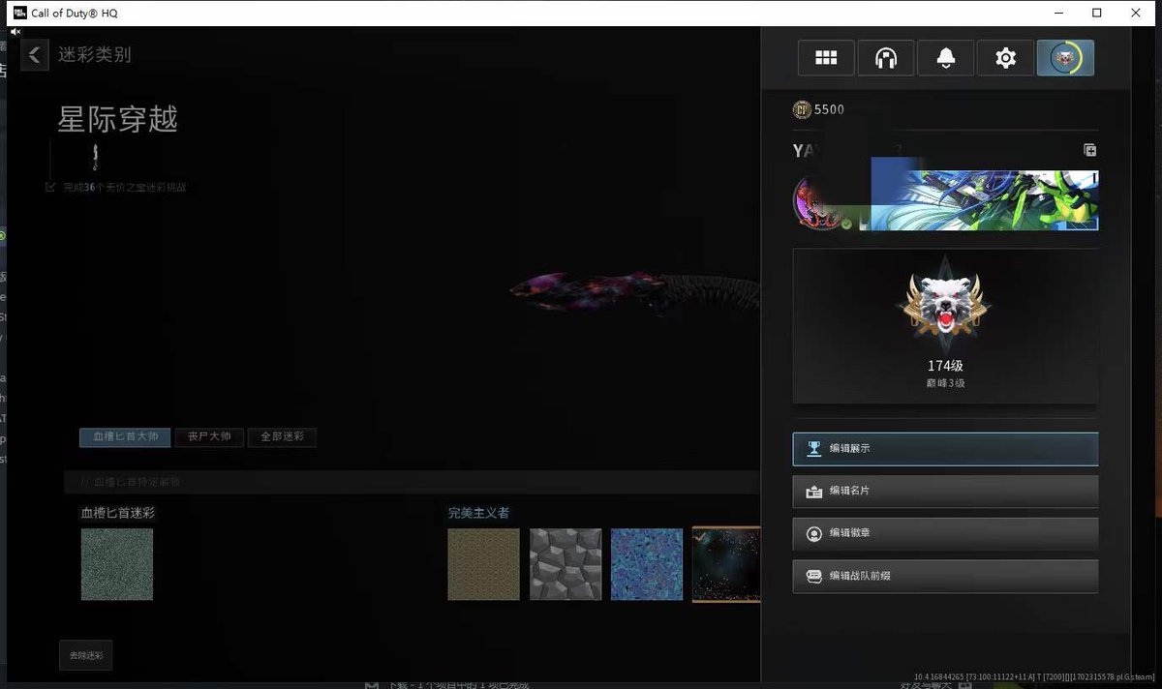This screenshot has width=1162, height=689.
Task: Open the notifications bell icon
Action: (x=946, y=58)
